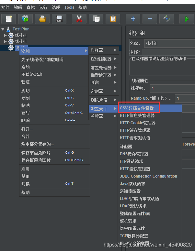Open the Templates toolbar icon
This screenshot has height=251, width=195.
click(x=25, y=19)
